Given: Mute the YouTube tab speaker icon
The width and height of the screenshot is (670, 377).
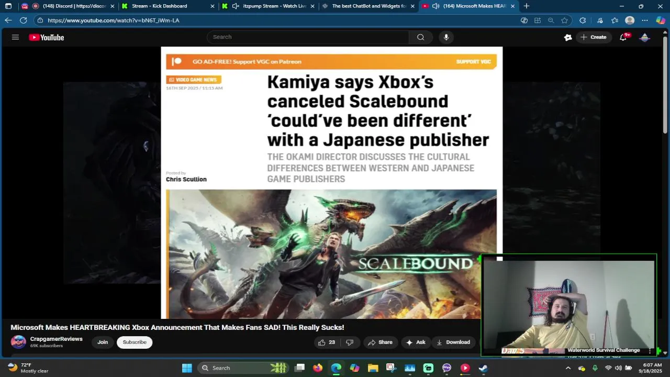Looking at the screenshot, I should click(x=435, y=6).
